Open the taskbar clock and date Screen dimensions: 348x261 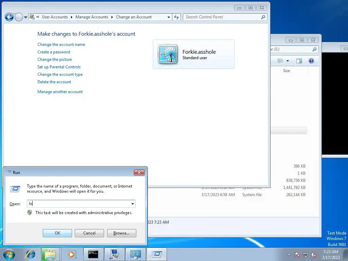coord(331,255)
